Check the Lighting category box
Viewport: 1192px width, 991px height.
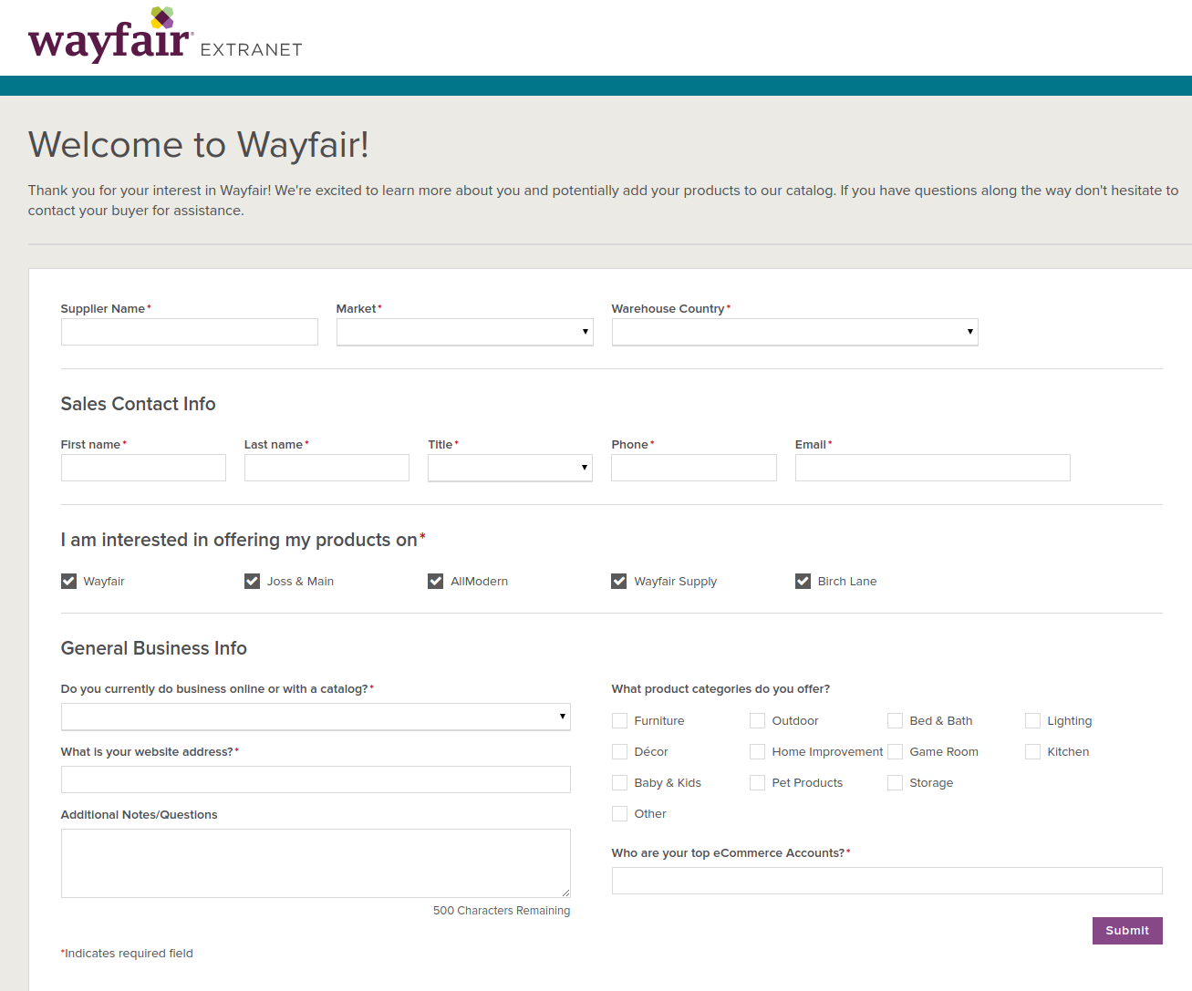pyautogui.click(x=1033, y=721)
